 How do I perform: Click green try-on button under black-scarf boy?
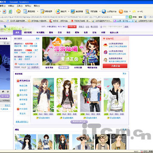[106, 114]
